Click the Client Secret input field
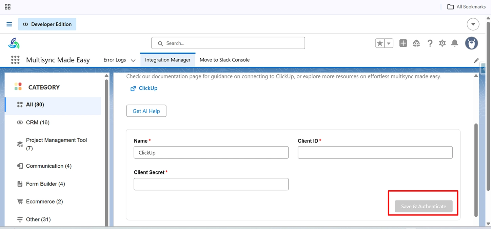491x229 pixels. tap(211, 184)
